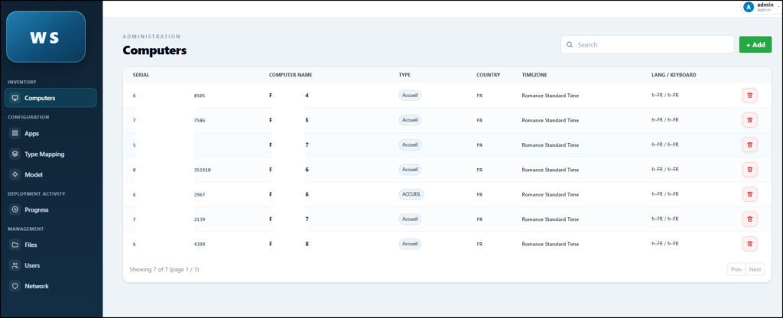The image size is (783, 318).
Task: Click the COUNTRY column header
Action: pyautogui.click(x=488, y=75)
